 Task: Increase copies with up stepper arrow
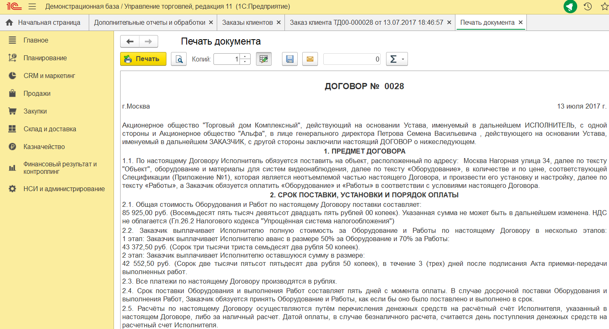tap(245, 56)
